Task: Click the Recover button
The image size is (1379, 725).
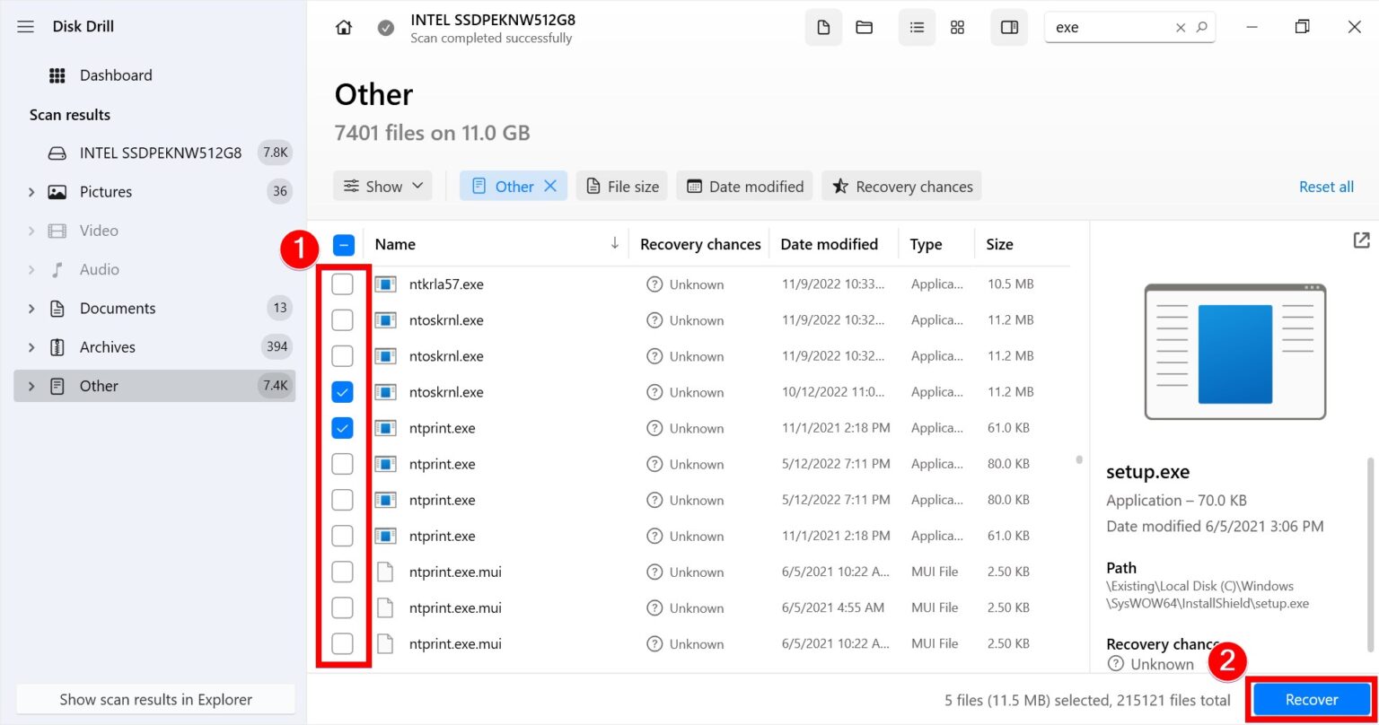Action: [1312, 699]
